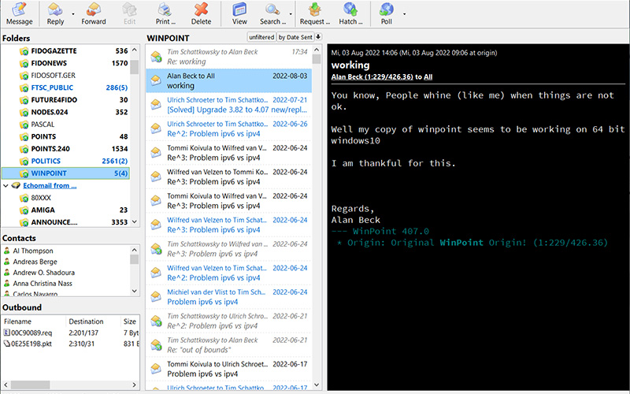Open Michiel van der Vlist's Problem ipv6 message
Screen dimensions: 630x394
228,297
